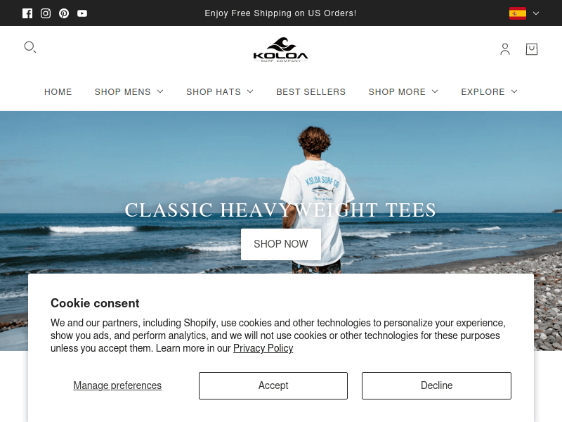Screen dimensions: 562x422
Task: Open the Instagram social link icon
Action: (46, 13)
